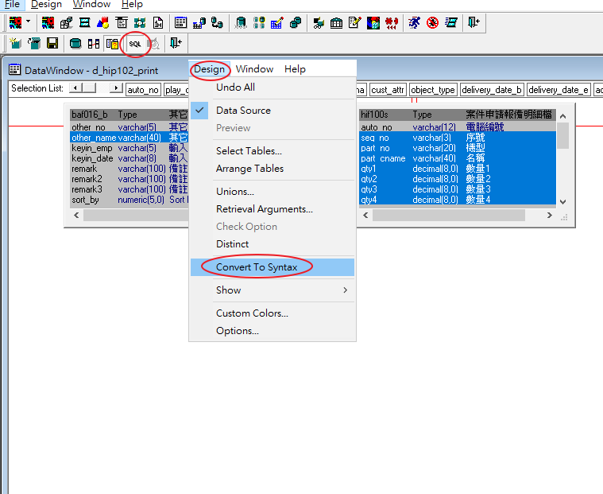Click the Data Pipeline two-cylinders icon

(x=217, y=23)
